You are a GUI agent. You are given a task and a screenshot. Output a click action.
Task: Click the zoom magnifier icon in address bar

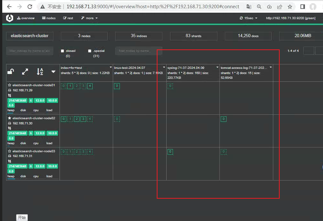pos(259,7)
